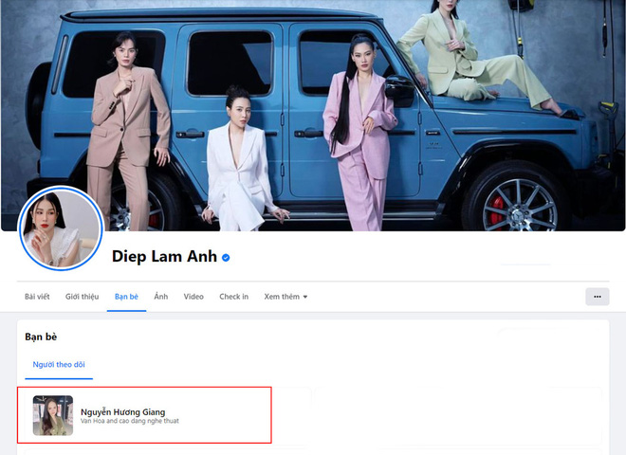Click Nguyễn Hương Giang's avatar thumbnail

(53, 415)
